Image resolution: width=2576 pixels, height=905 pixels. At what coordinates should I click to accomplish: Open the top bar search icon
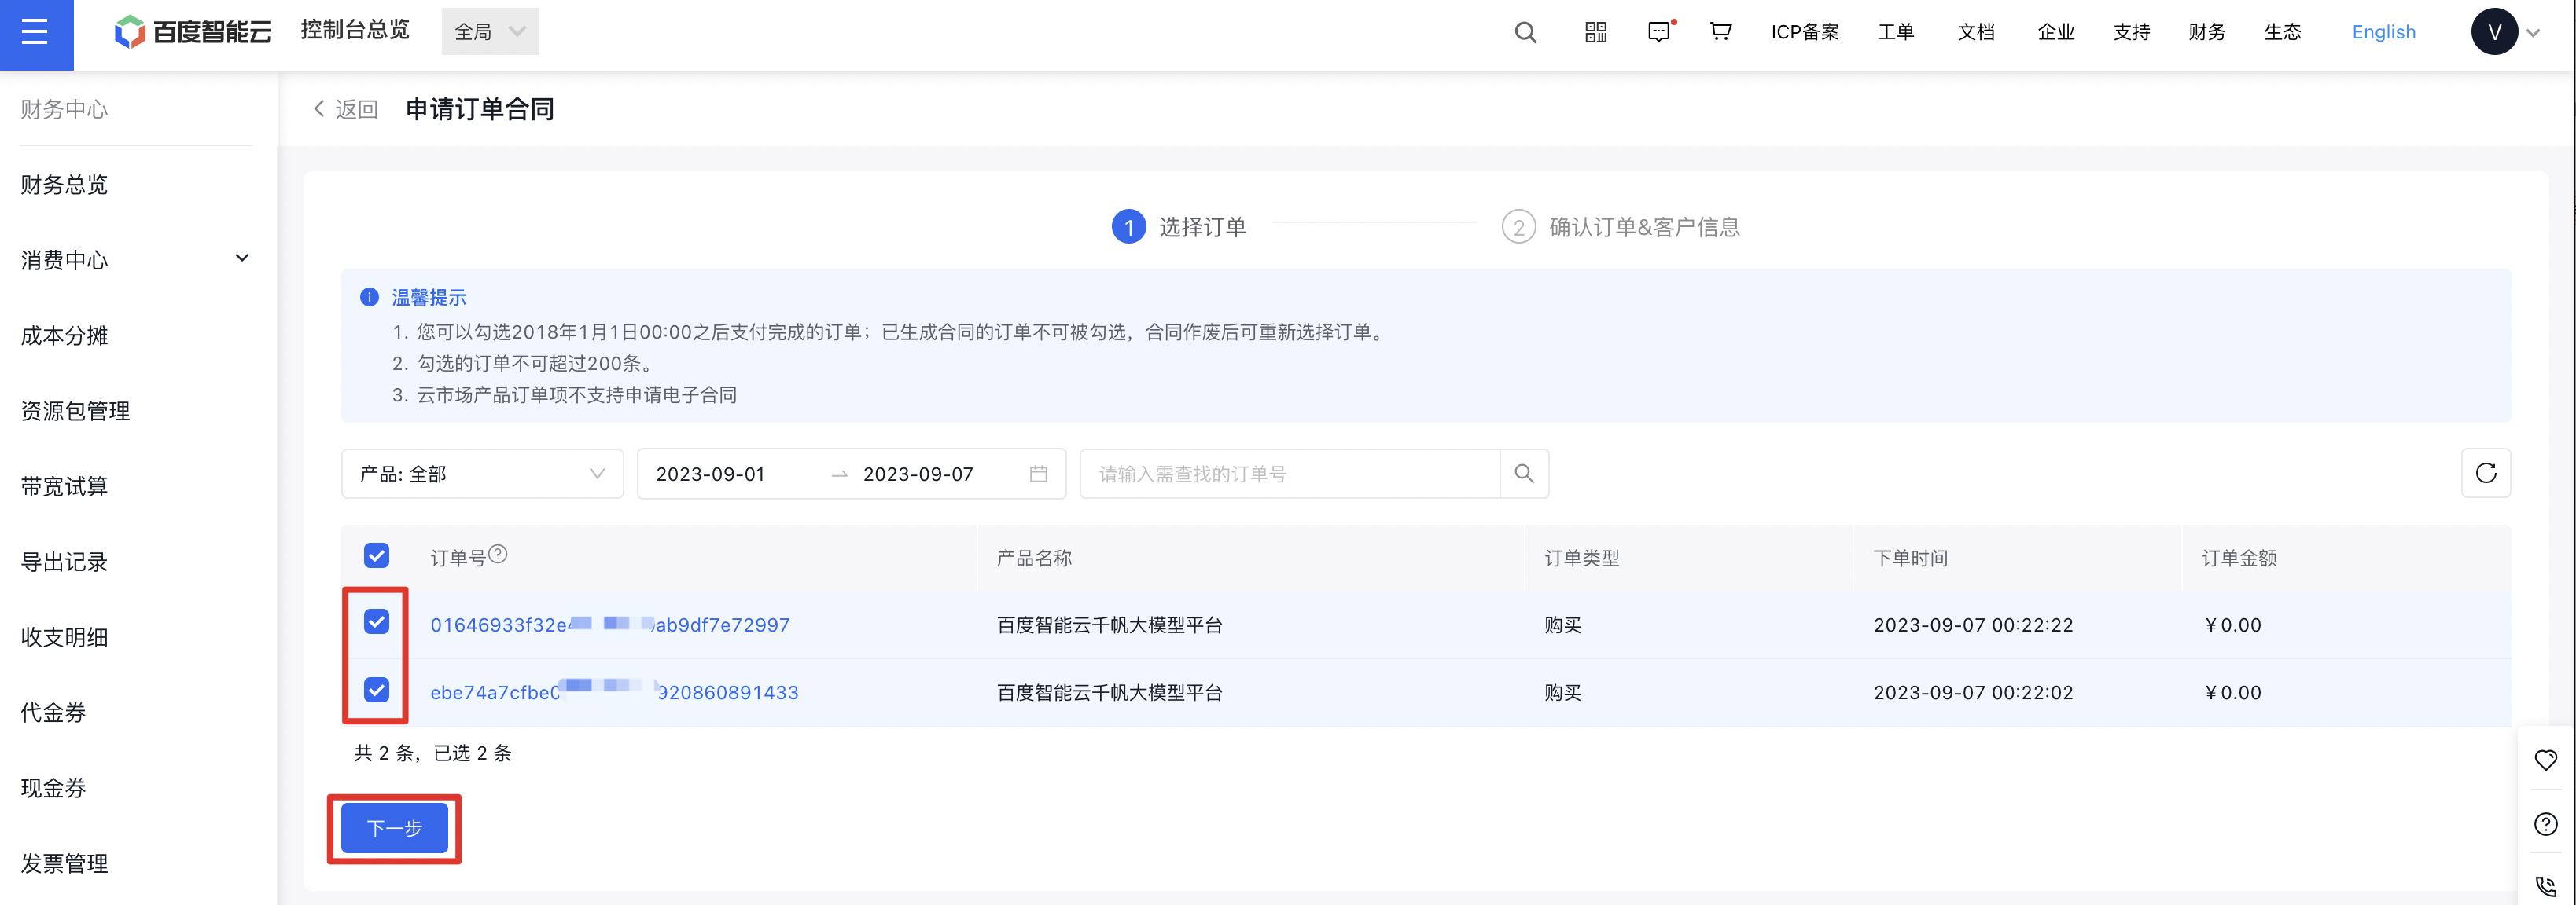point(1525,32)
